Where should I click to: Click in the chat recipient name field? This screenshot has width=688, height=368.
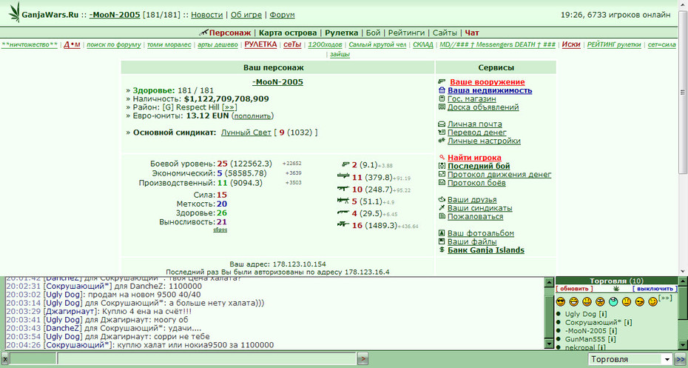[x=33, y=359]
